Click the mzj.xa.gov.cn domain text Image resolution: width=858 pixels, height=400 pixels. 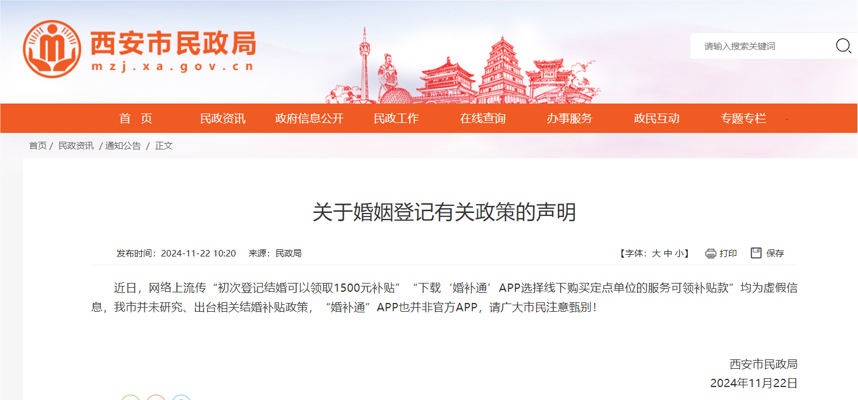coord(172,66)
